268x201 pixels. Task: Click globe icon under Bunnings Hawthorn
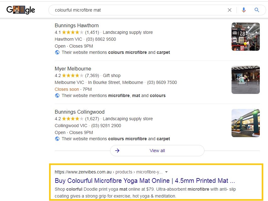point(57,52)
